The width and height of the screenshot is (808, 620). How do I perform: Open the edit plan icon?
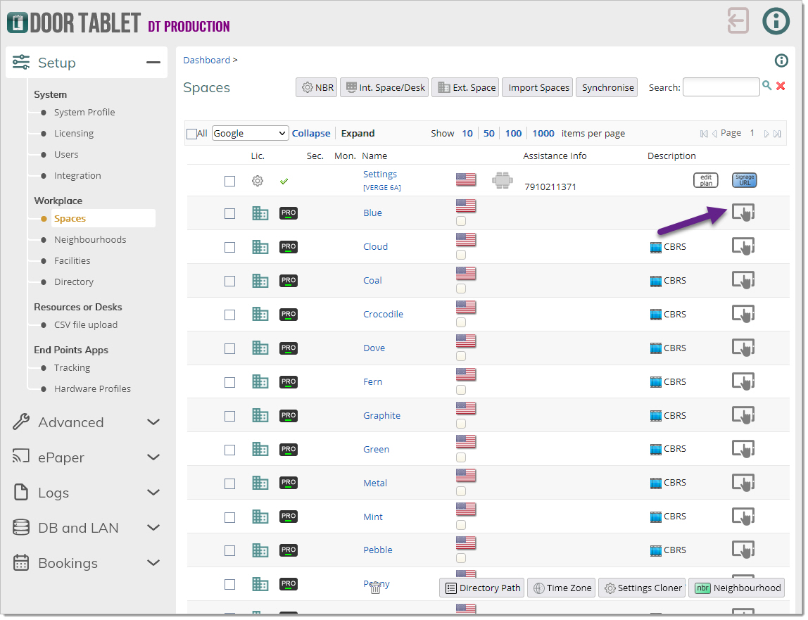pos(705,180)
